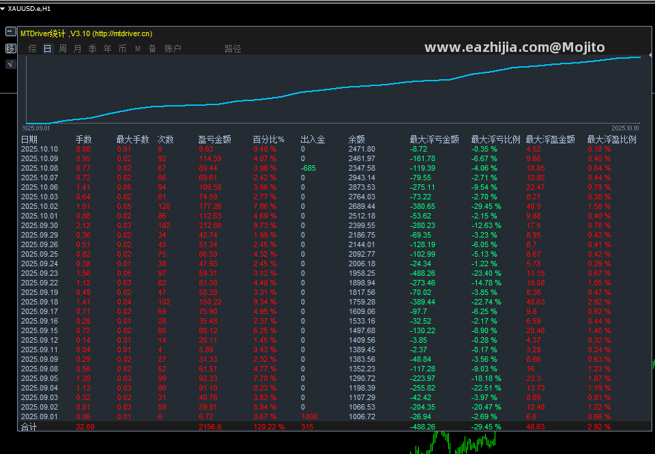Image resolution: width=655 pixels, height=454 pixels.
Task: Click the 盈亏金额 column header
Action: (215, 139)
